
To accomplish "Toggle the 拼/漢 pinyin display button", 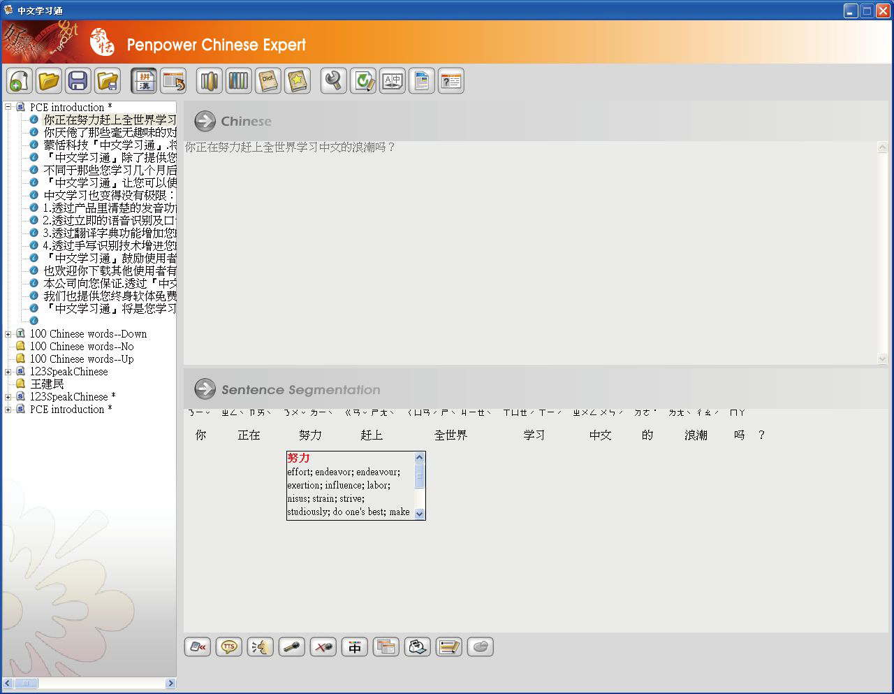I will click(x=144, y=81).
